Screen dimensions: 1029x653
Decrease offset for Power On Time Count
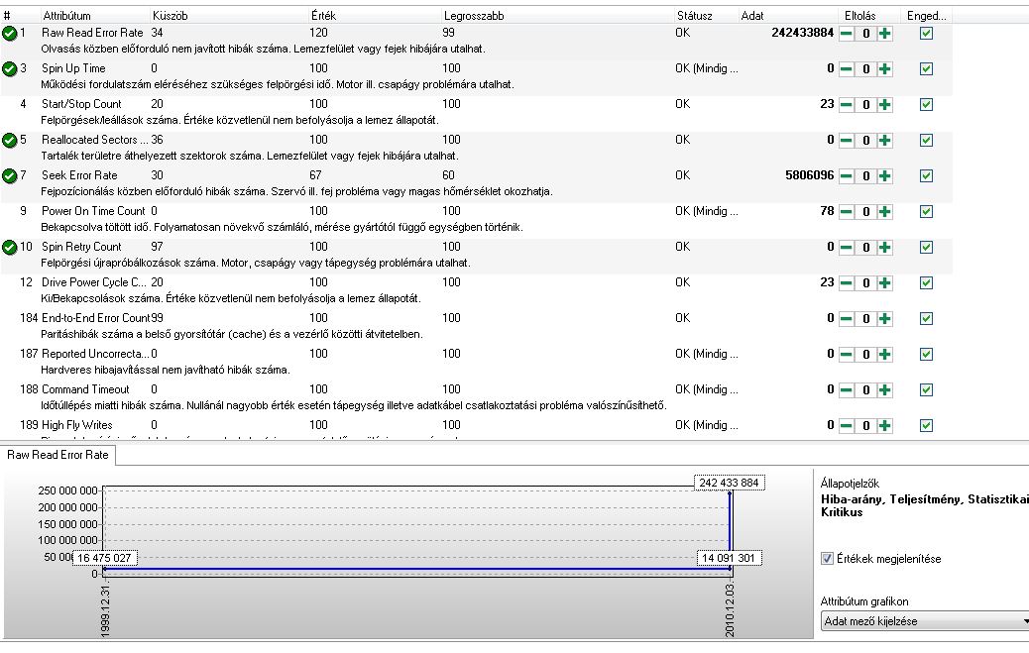coord(847,211)
